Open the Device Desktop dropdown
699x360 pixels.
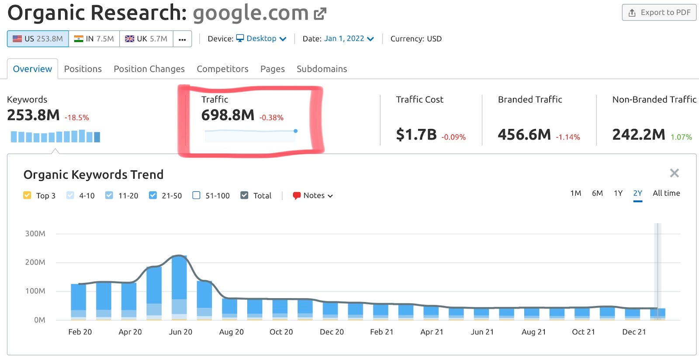tap(261, 38)
